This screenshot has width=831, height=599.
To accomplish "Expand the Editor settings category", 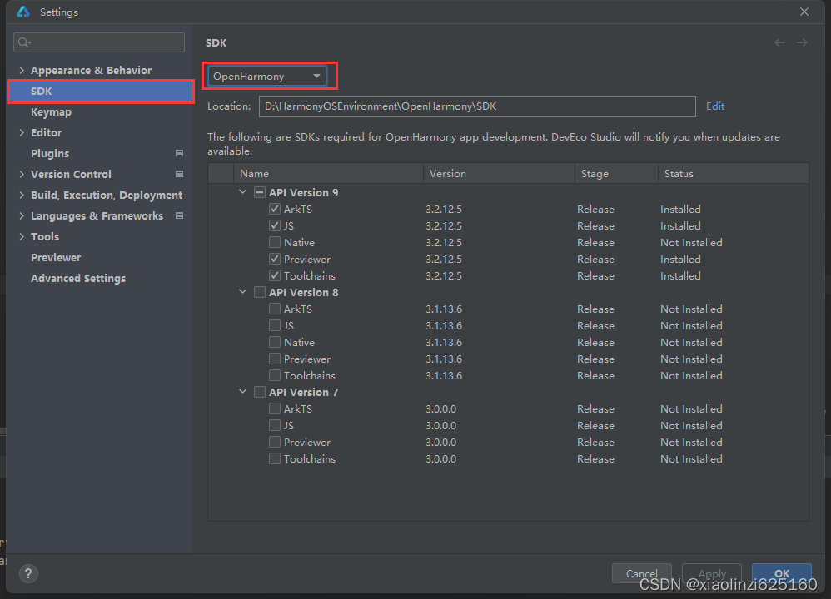I will click(21, 132).
